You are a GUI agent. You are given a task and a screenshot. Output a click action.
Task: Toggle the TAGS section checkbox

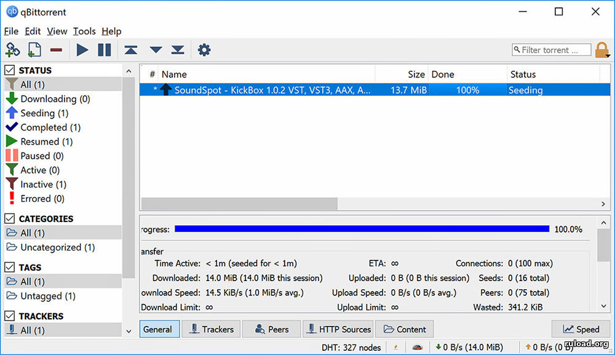click(10, 267)
